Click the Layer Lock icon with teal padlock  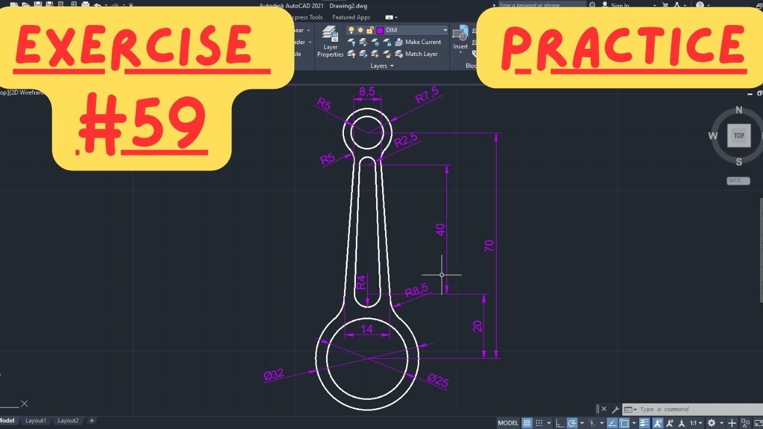pos(387,42)
